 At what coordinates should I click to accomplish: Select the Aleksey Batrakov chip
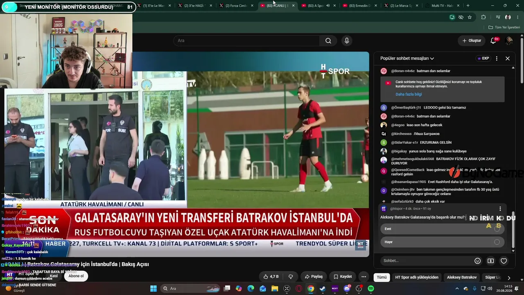[462, 277]
